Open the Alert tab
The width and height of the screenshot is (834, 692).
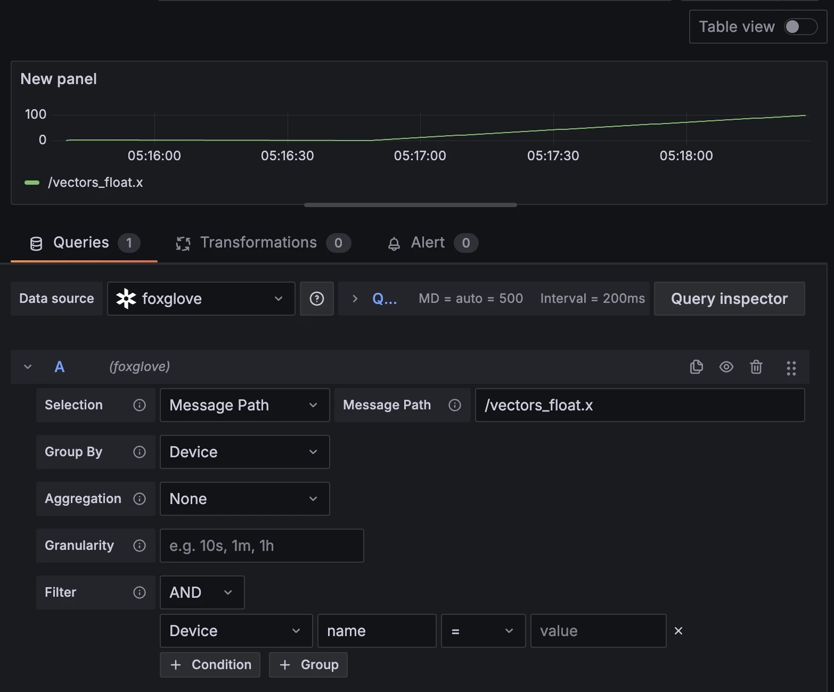tap(432, 243)
